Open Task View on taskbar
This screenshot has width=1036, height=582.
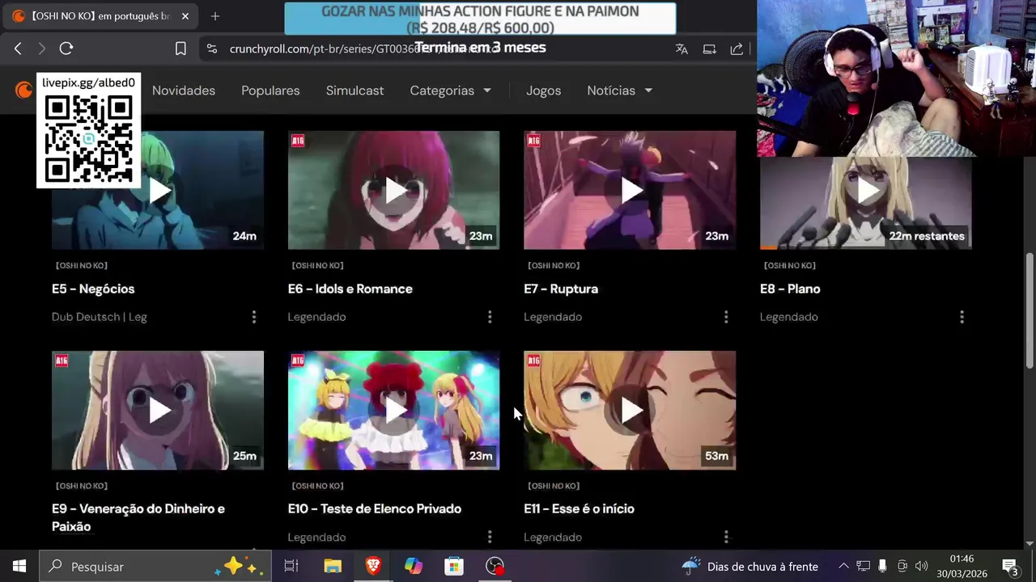(x=291, y=566)
